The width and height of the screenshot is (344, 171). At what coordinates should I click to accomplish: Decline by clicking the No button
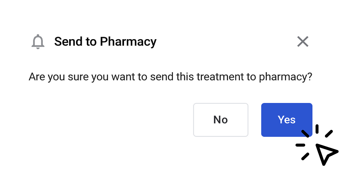(x=221, y=120)
